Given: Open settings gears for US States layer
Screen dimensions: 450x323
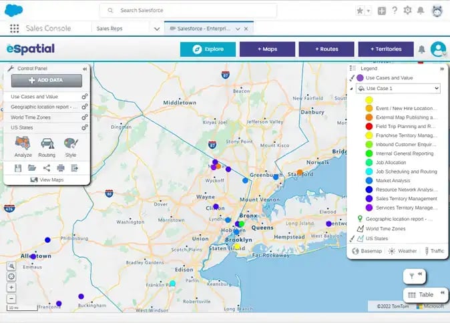Looking at the screenshot, I should (x=84, y=127).
